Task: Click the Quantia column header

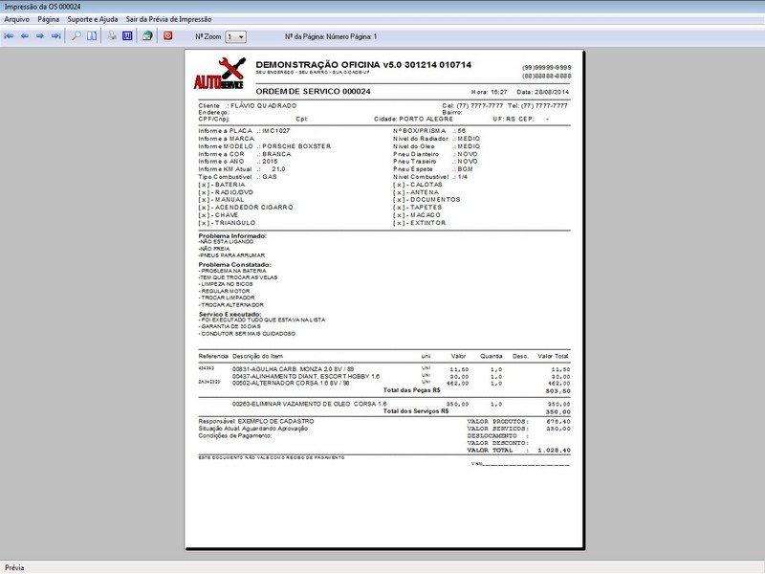Action: pyautogui.click(x=492, y=356)
